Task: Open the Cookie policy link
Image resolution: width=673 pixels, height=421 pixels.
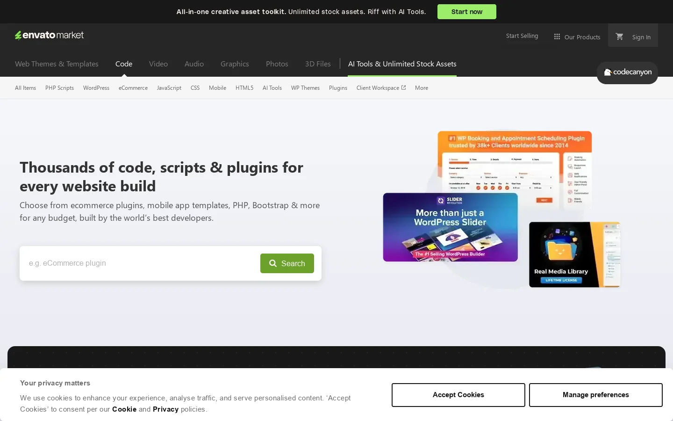Action: (x=124, y=409)
